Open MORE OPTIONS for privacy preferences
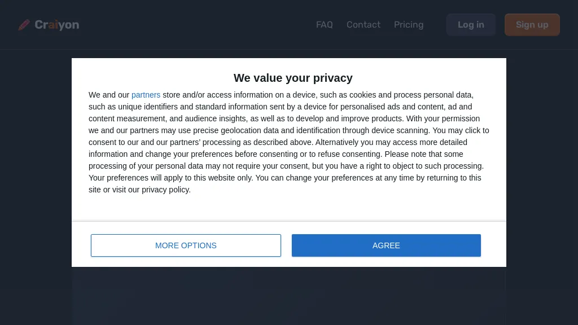 point(186,245)
